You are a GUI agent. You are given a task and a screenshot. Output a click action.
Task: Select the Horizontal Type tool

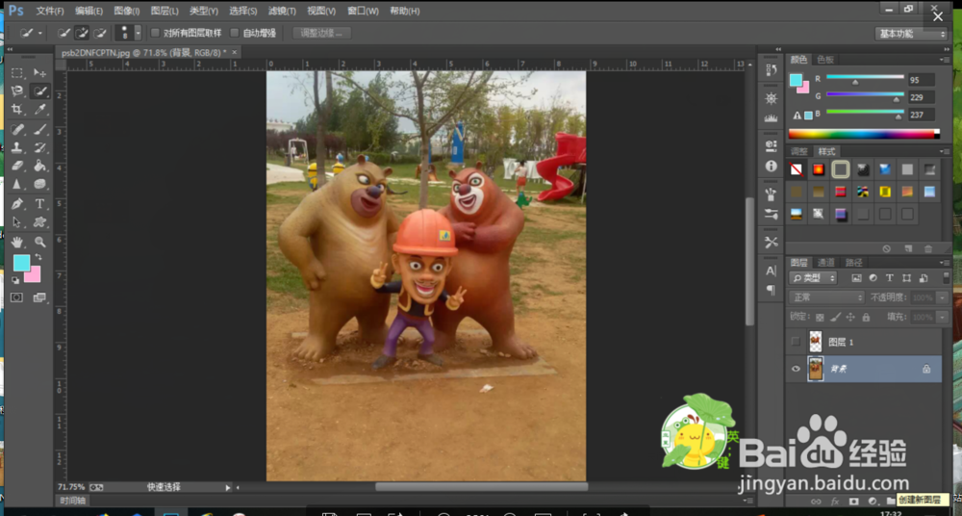(x=39, y=204)
